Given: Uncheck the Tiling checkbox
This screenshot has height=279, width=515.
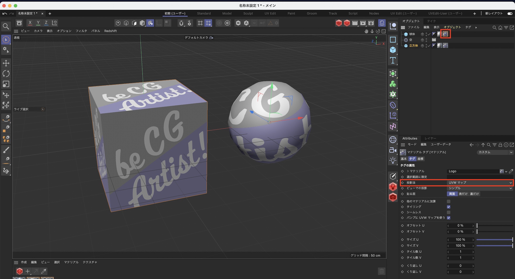Looking at the screenshot, I should point(449,207).
